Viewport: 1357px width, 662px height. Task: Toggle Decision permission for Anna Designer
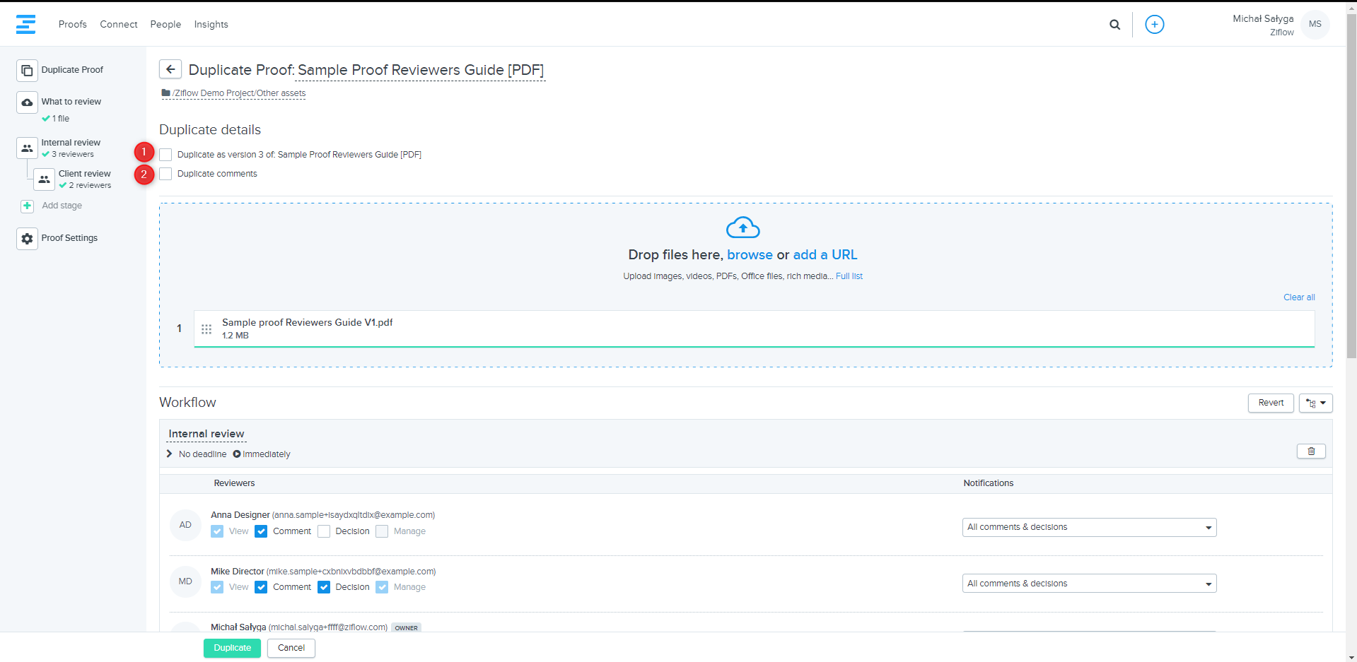pos(324,531)
